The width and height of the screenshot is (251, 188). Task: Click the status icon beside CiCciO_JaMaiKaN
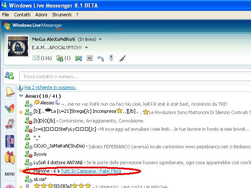click(28, 146)
